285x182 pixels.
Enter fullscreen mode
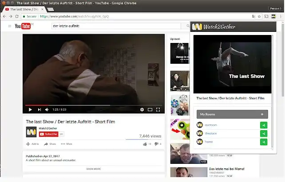click(158, 109)
